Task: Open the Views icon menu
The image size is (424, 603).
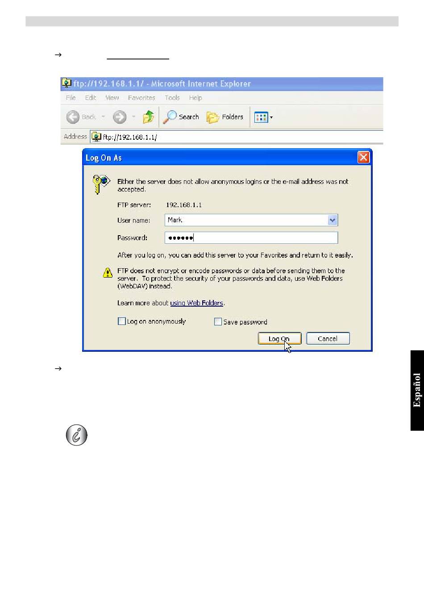Action: [261, 117]
